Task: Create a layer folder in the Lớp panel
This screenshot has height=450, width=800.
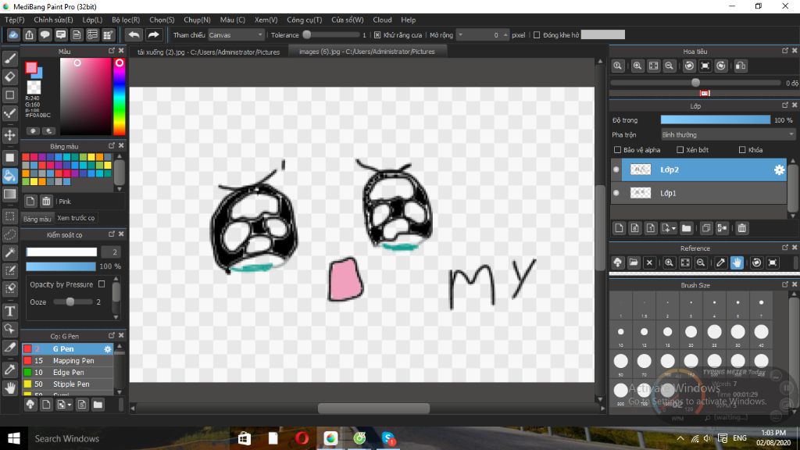Action: click(x=686, y=228)
